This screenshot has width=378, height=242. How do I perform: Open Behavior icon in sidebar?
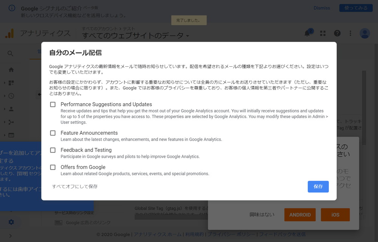click(x=11, y=135)
